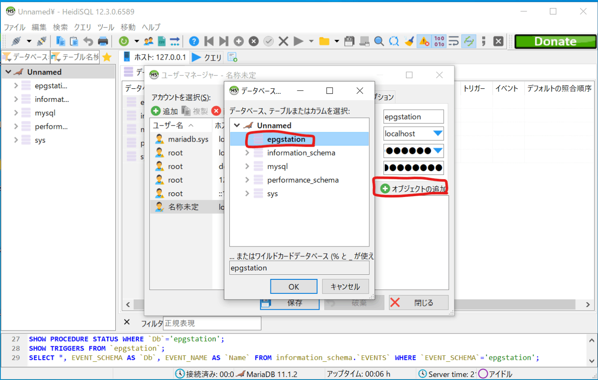598x380 pixels.
Task: Switch to the クエリ tab
Action: click(207, 57)
